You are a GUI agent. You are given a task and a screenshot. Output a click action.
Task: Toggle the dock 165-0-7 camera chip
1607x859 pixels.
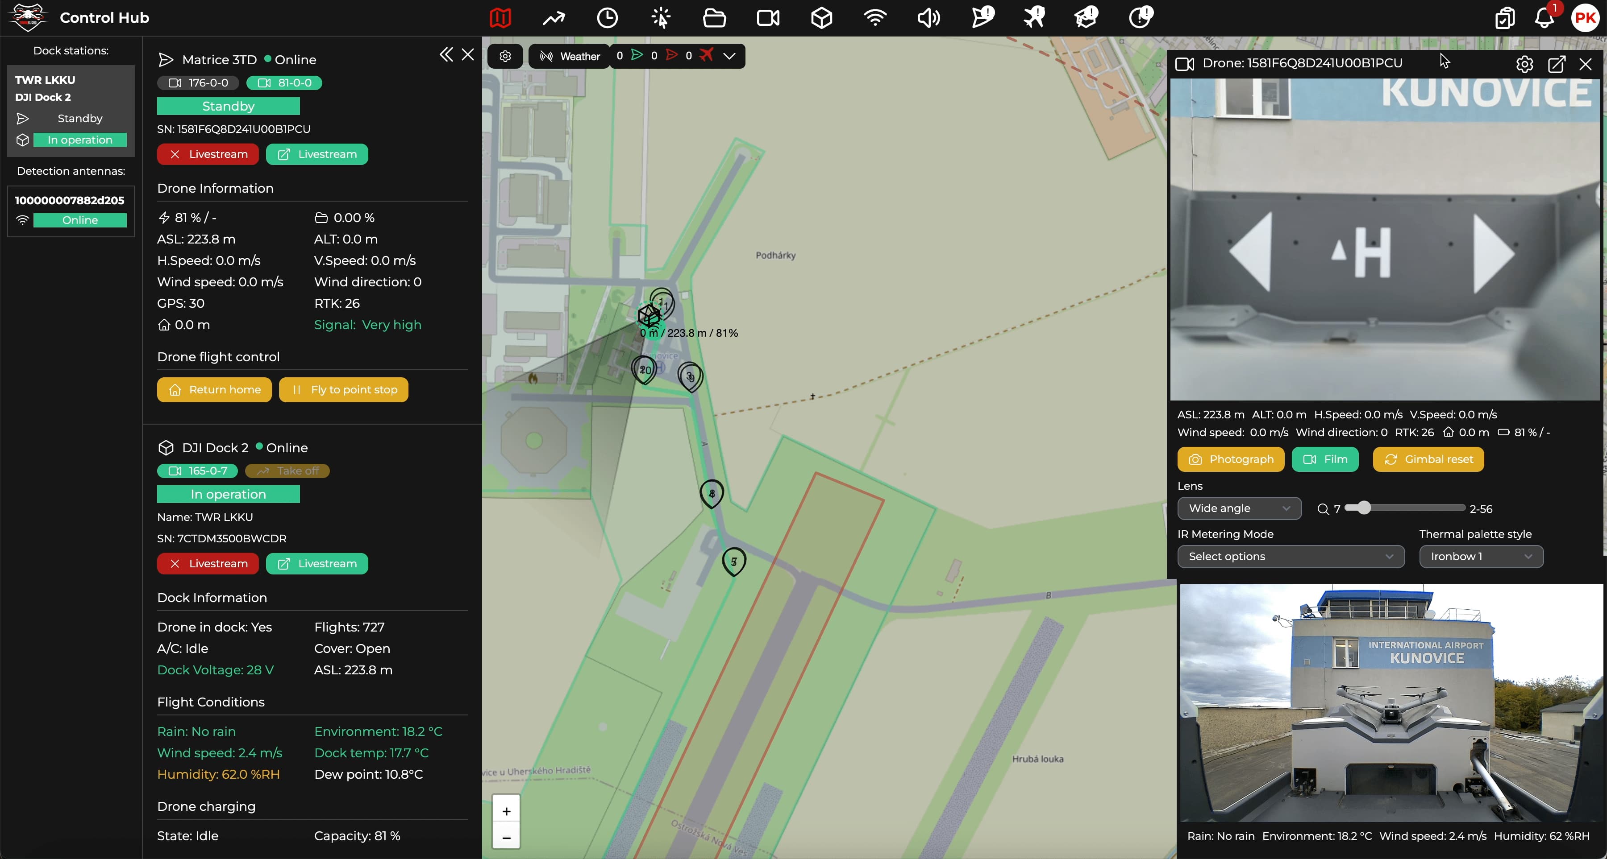click(x=197, y=471)
